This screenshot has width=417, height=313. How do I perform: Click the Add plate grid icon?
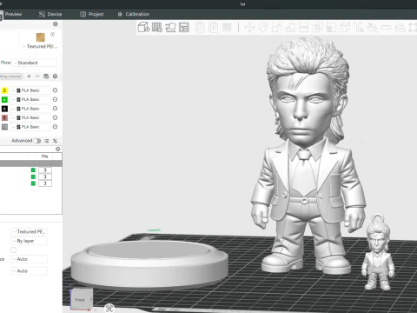(157, 28)
